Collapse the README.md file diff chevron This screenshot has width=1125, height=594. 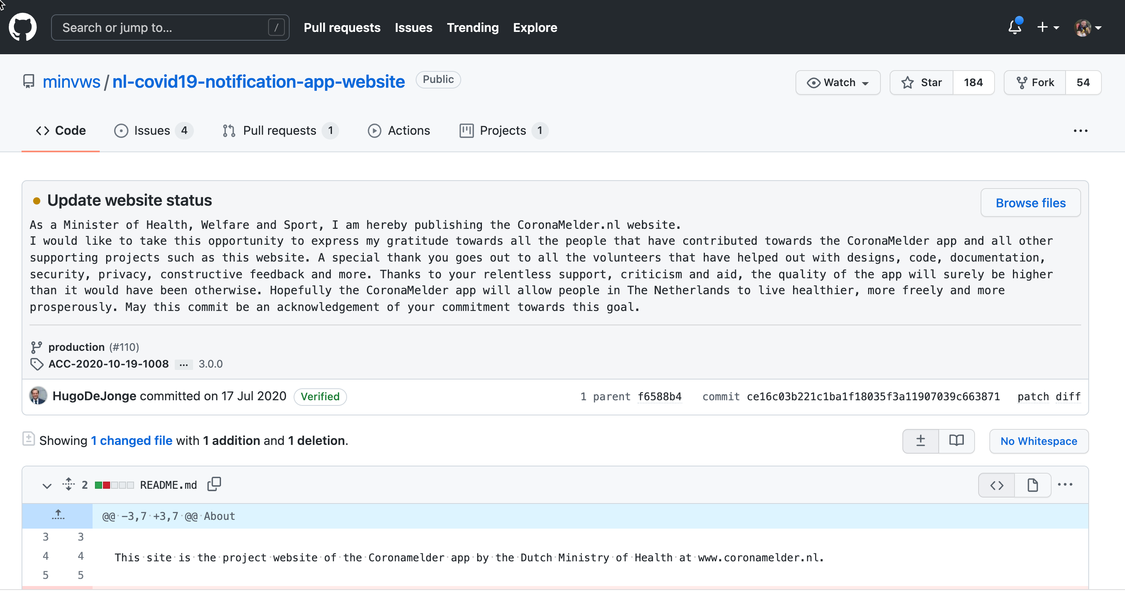click(47, 486)
